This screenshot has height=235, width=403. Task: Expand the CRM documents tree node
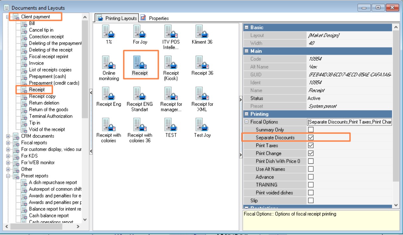pos(8,136)
